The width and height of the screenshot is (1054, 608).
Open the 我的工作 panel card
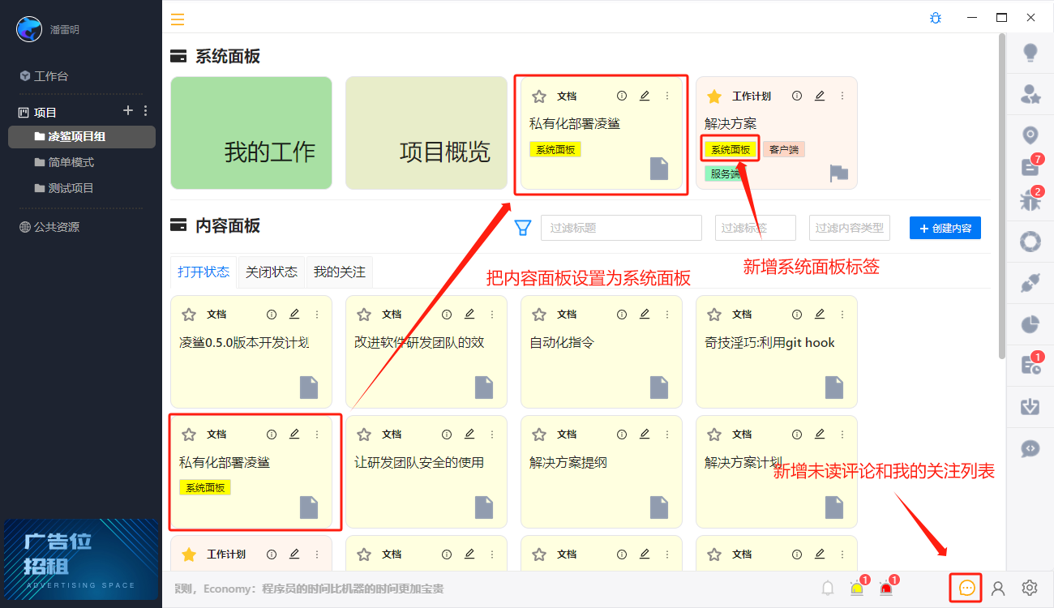coord(251,133)
